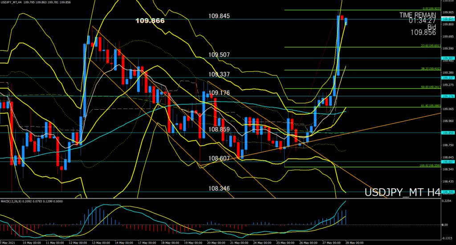Select the 109.176 level label inside chart
The image size is (456, 245).
click(x=219, y=93)
